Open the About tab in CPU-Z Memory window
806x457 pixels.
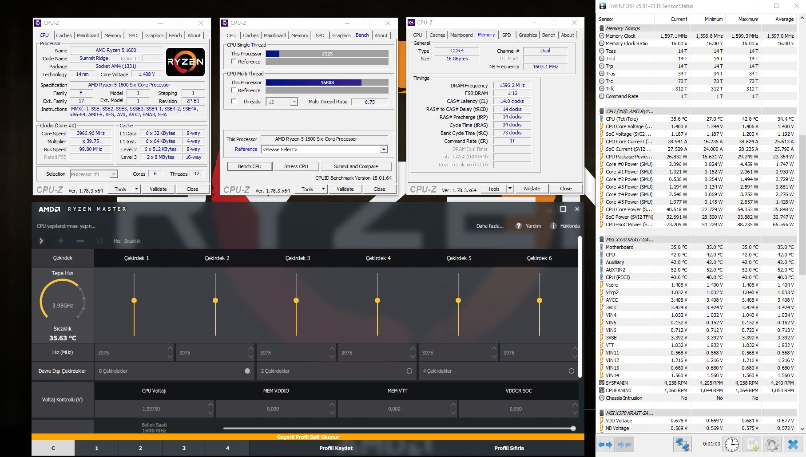568,35
